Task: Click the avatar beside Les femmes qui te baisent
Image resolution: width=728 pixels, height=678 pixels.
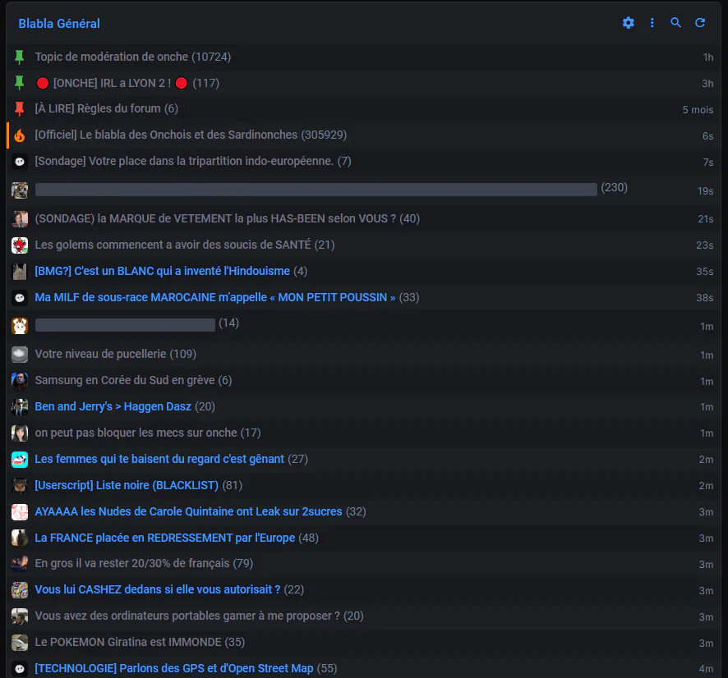Action: (20, 460)
